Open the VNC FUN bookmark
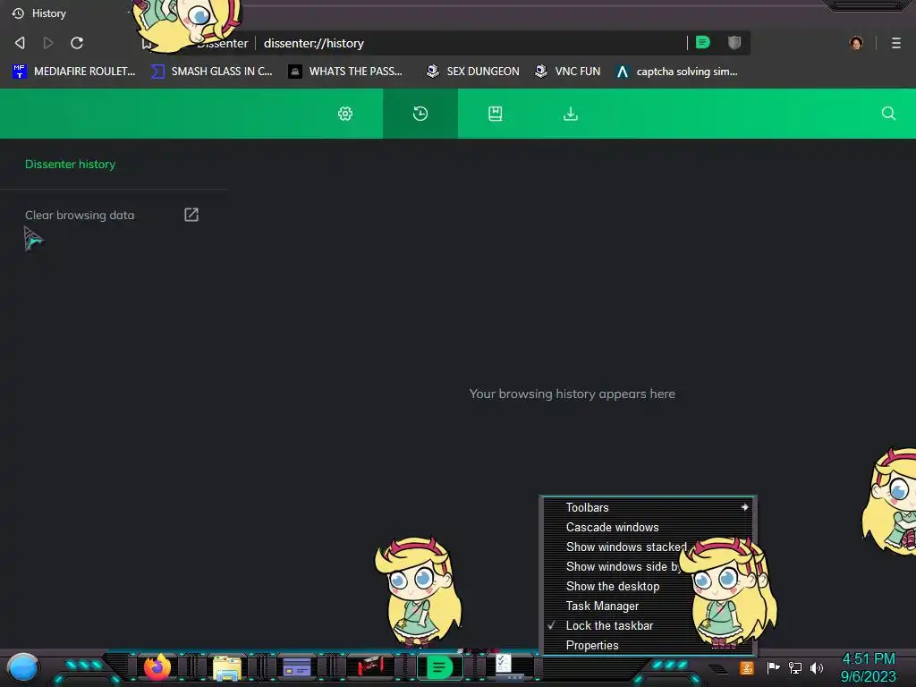The image size is (916, 687). tap(568, 72)
